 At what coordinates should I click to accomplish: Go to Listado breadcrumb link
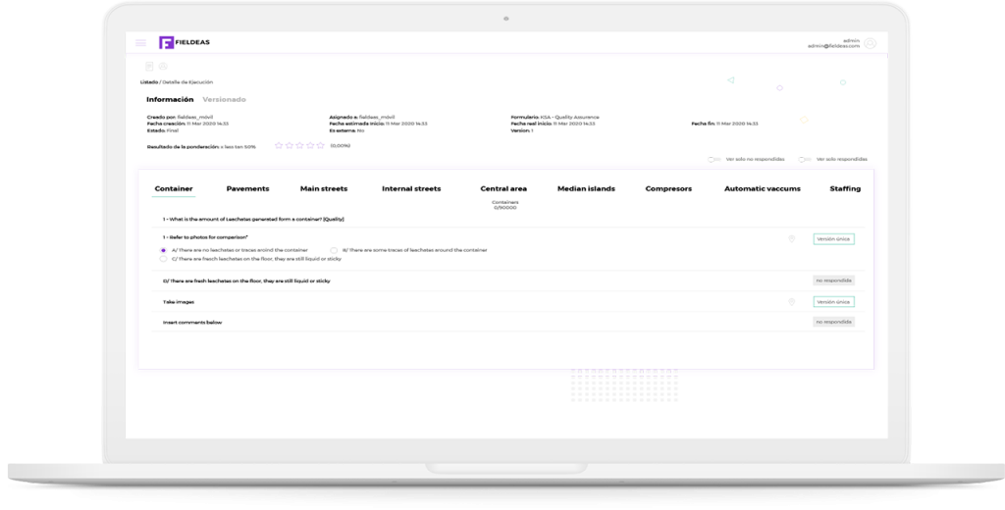(x=148, y=82)
